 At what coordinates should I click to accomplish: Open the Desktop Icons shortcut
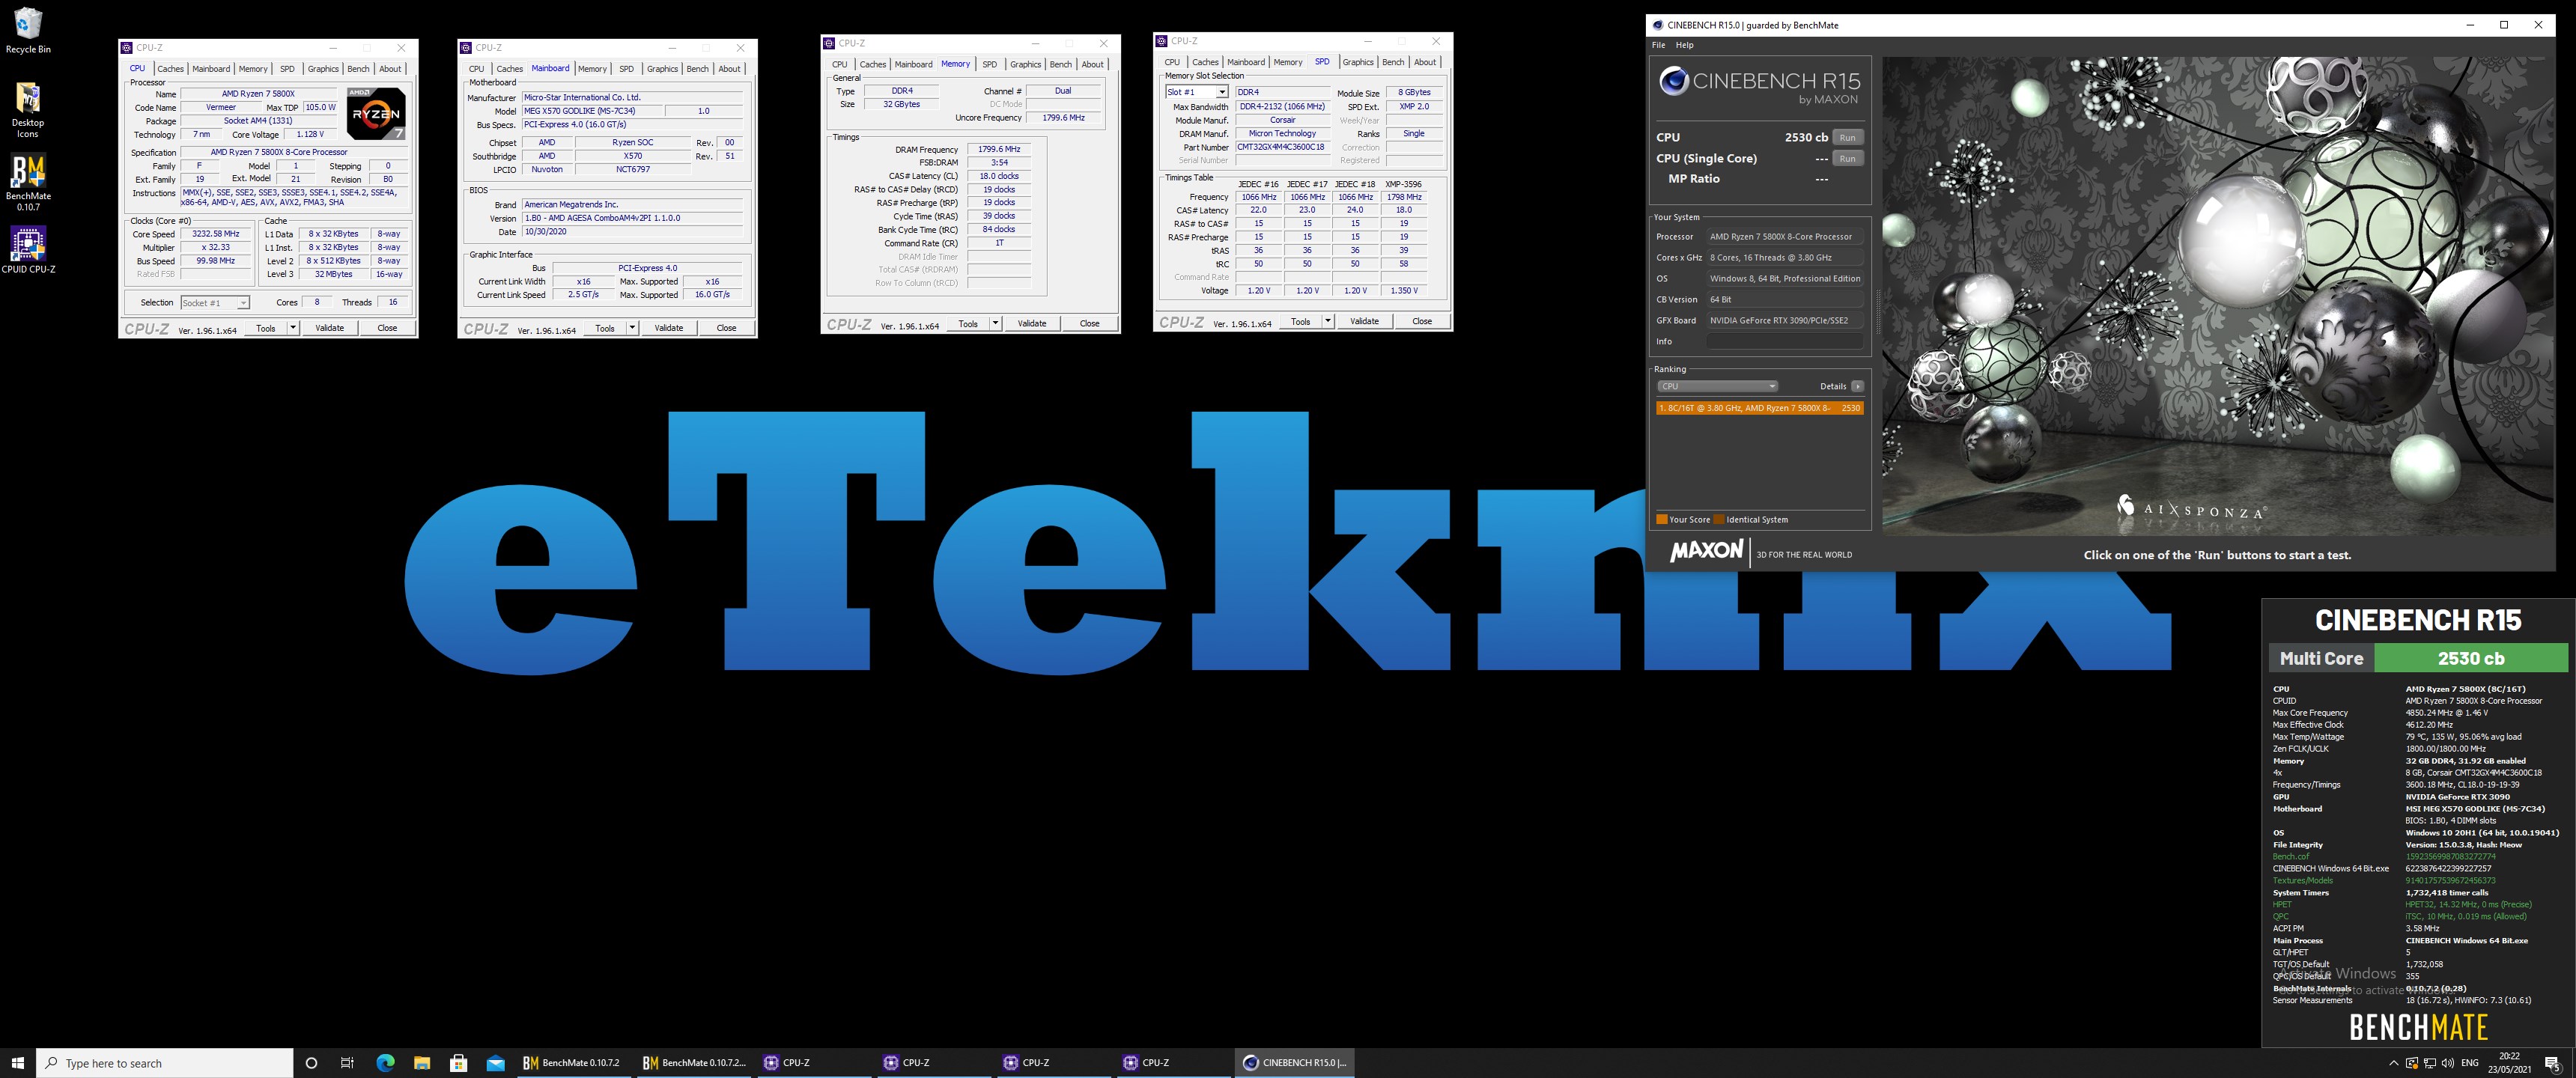28,110
